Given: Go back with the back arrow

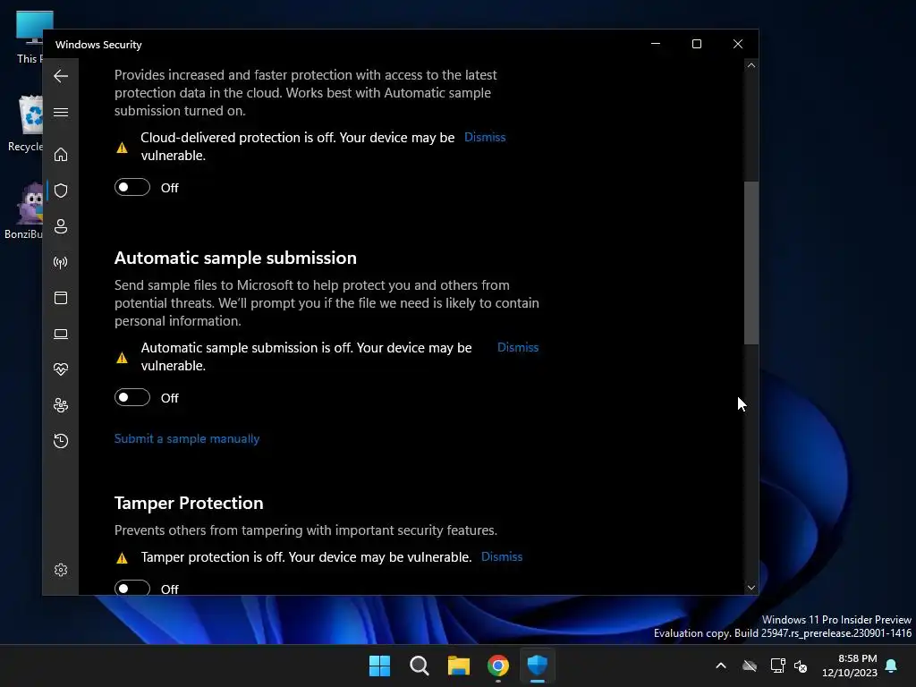Looking at the screenshot, I should click(61, 76).
